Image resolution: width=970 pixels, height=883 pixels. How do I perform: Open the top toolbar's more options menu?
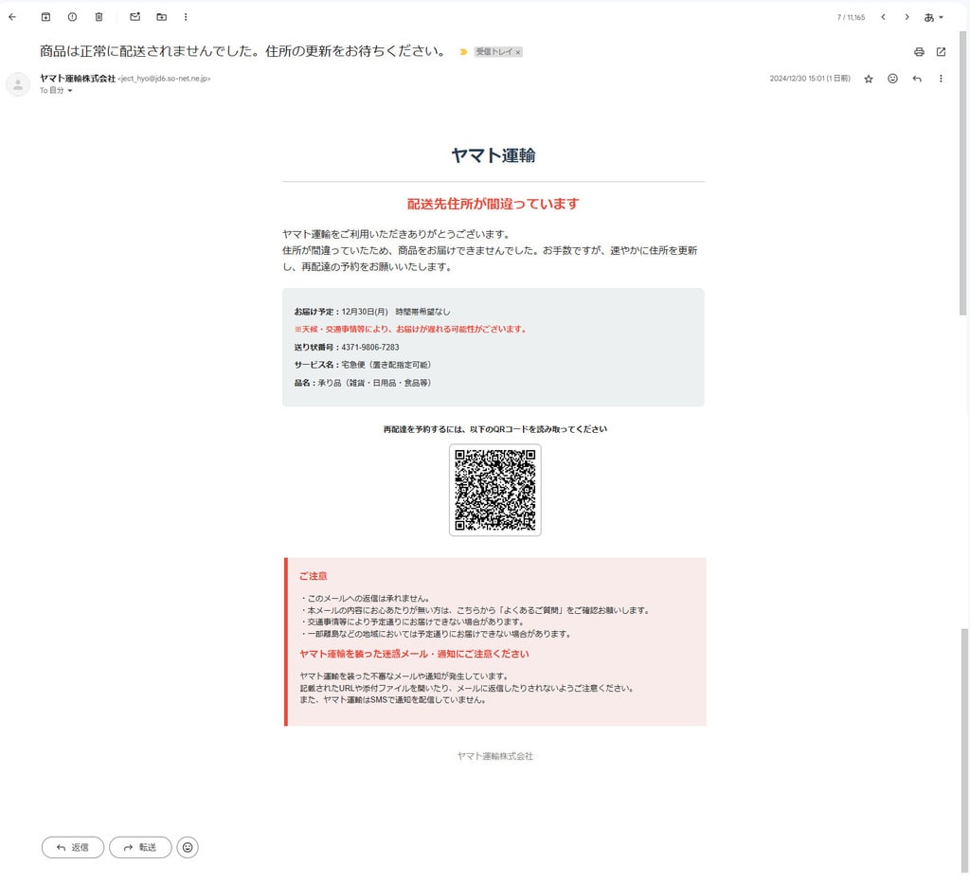(x=186, y=17)
